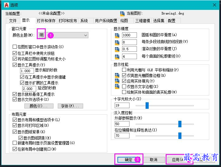Viewport: 221px width, 167px height.
Task: Click the crosshair size field showing 19
Action: coord(122,105)
